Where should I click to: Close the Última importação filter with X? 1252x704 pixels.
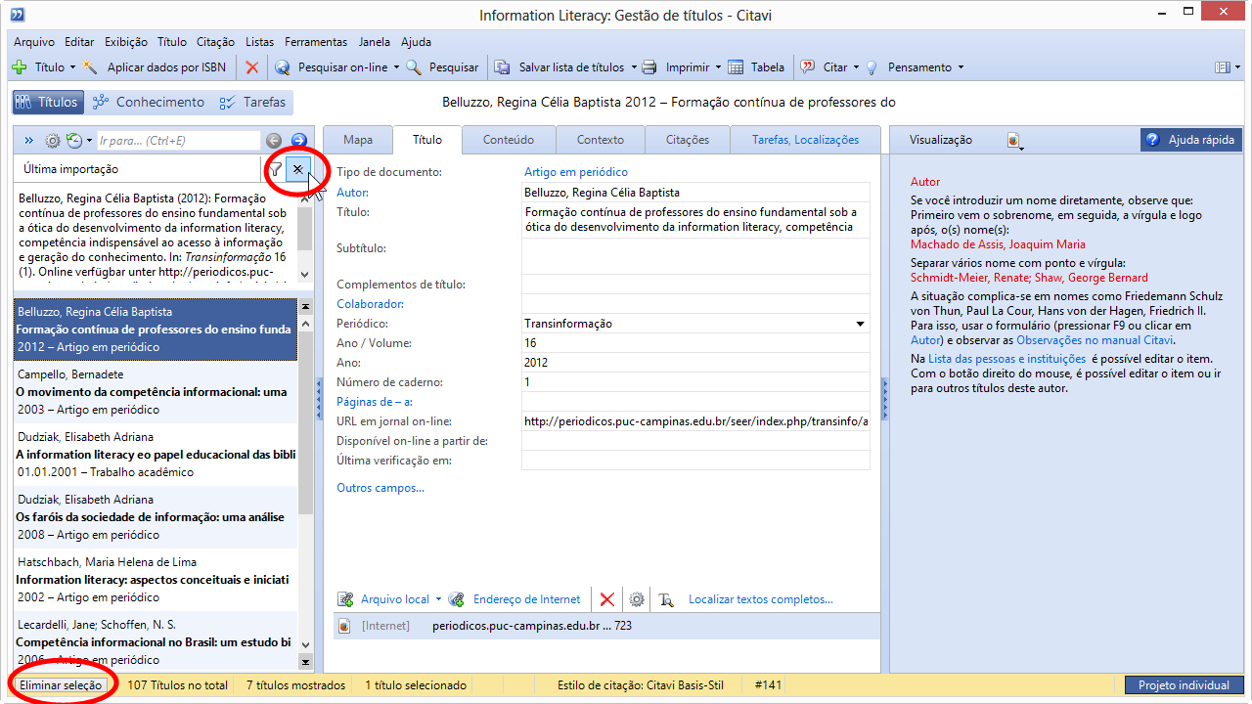298,169
